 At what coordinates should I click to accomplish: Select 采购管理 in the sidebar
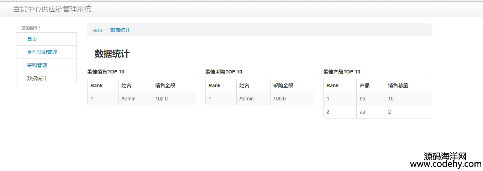coord(46,65)
